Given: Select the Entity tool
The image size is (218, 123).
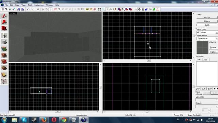Looking at the screenshot, I should [4, 36].
